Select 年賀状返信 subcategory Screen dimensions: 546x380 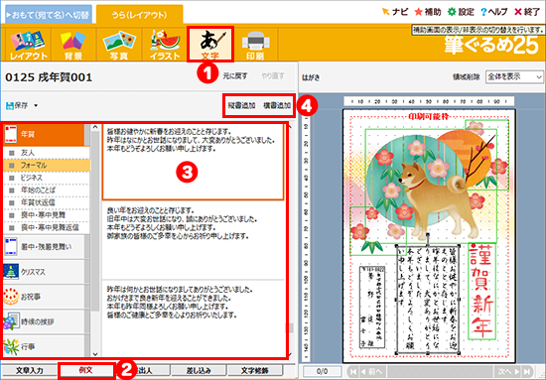47,202
